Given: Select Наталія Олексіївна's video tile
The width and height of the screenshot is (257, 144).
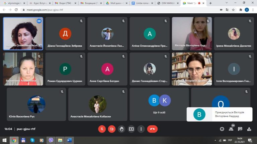Looking at the screenshot, I should coord(23,33).
